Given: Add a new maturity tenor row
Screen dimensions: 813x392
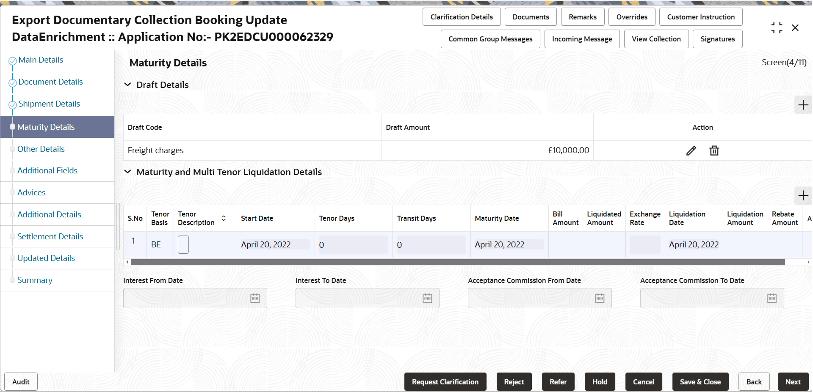Looking at the screenshot, I should point(803,195).
